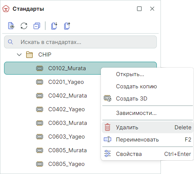The width and height of the screenshot is (194, 174).
Task: Click the chip icon next to C0201_Yageo
Action: click(40, 82)
